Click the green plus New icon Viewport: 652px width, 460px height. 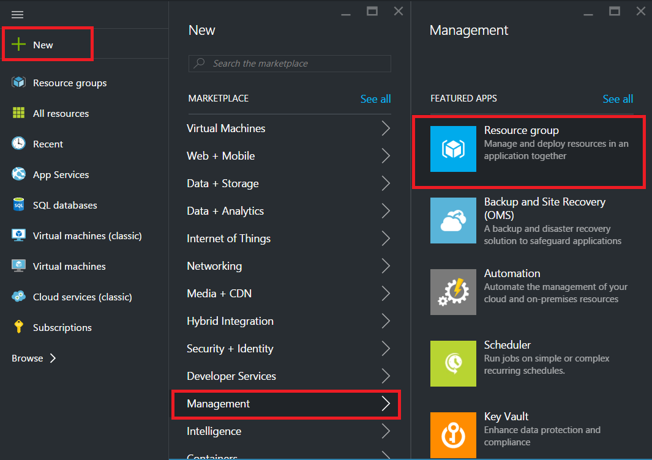point(18,44)
